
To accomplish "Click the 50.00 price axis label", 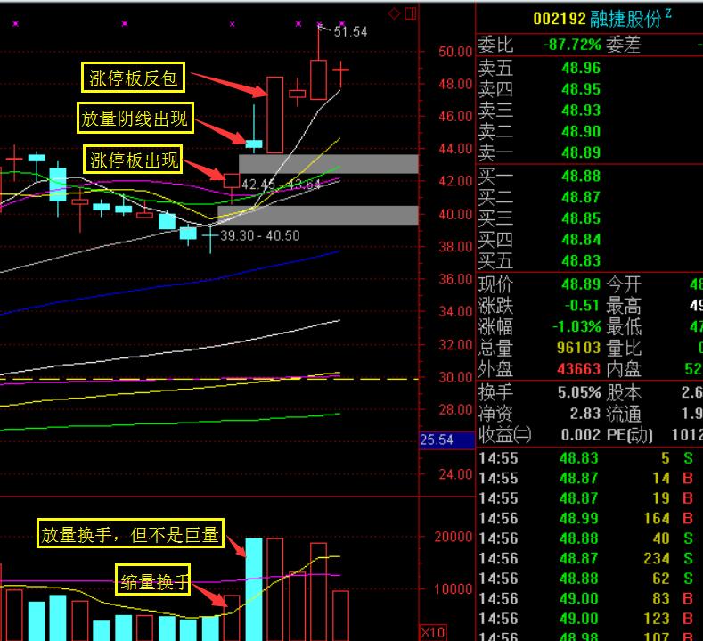I will [x=455, y=52].
